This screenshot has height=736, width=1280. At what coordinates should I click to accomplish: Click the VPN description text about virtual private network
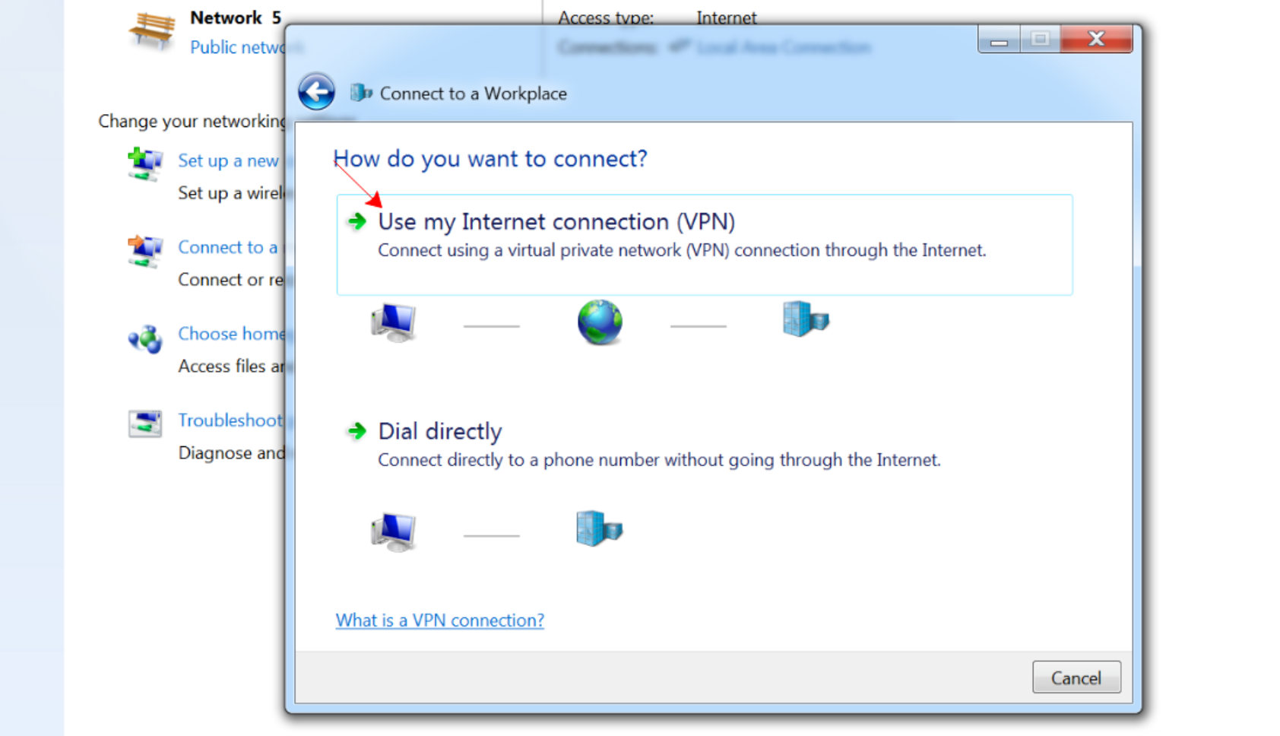(682, 250)
